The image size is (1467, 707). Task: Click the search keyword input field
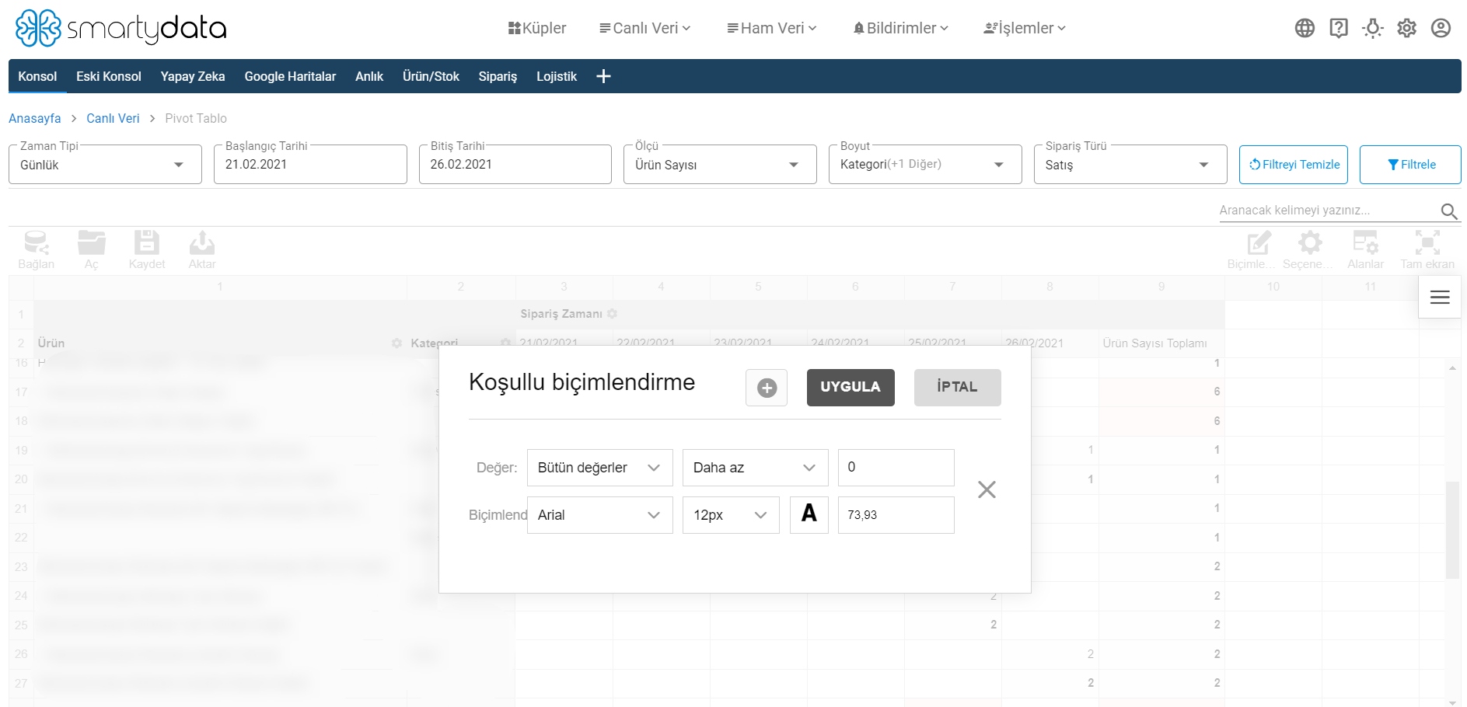click(1328, 211)
